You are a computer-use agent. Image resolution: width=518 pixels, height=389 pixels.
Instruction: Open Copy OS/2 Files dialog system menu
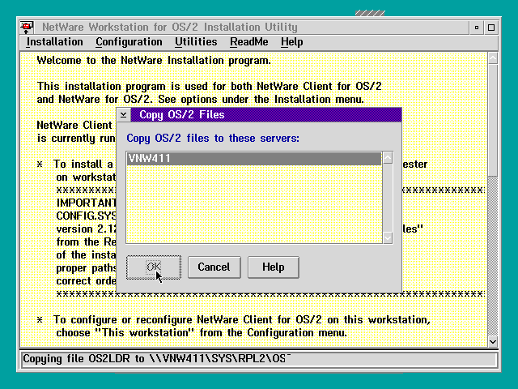[124, 115]
